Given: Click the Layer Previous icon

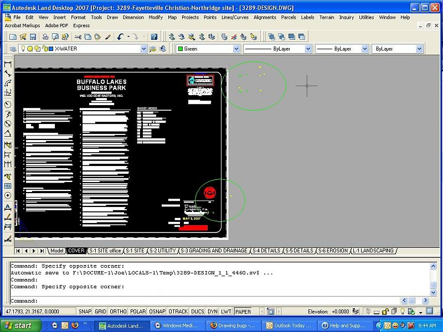Looking at the screenshot, I should [x=163, y=49].
